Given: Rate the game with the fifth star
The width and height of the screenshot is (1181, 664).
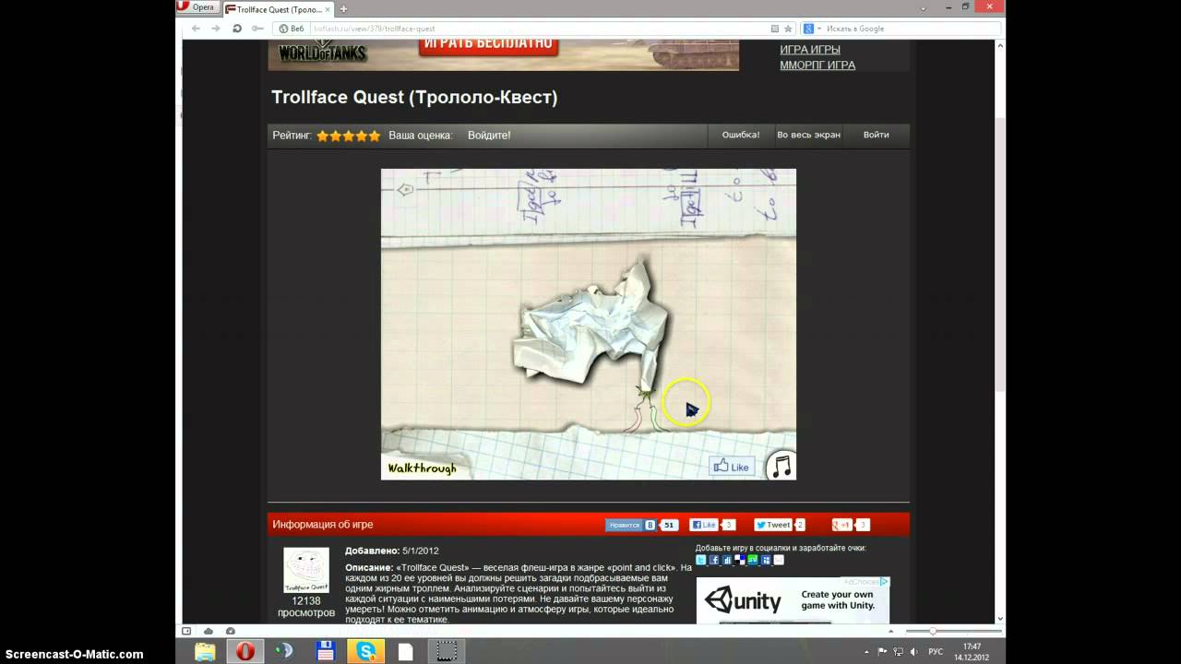Looking at the screenshot, I should click(x=375, y=136).
